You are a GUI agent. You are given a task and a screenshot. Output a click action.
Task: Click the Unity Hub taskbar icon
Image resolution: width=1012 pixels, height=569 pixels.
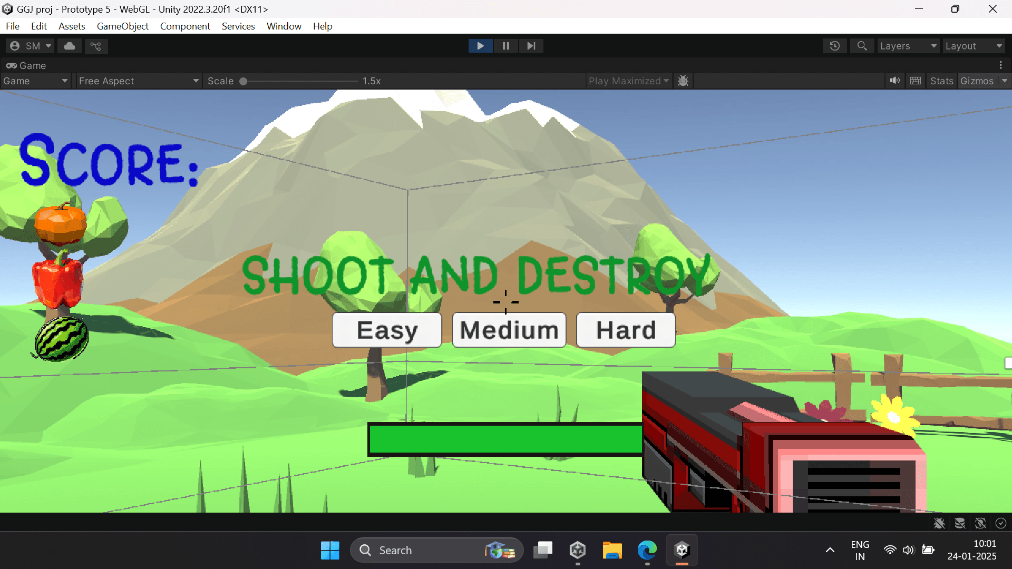tap(578, 550)
